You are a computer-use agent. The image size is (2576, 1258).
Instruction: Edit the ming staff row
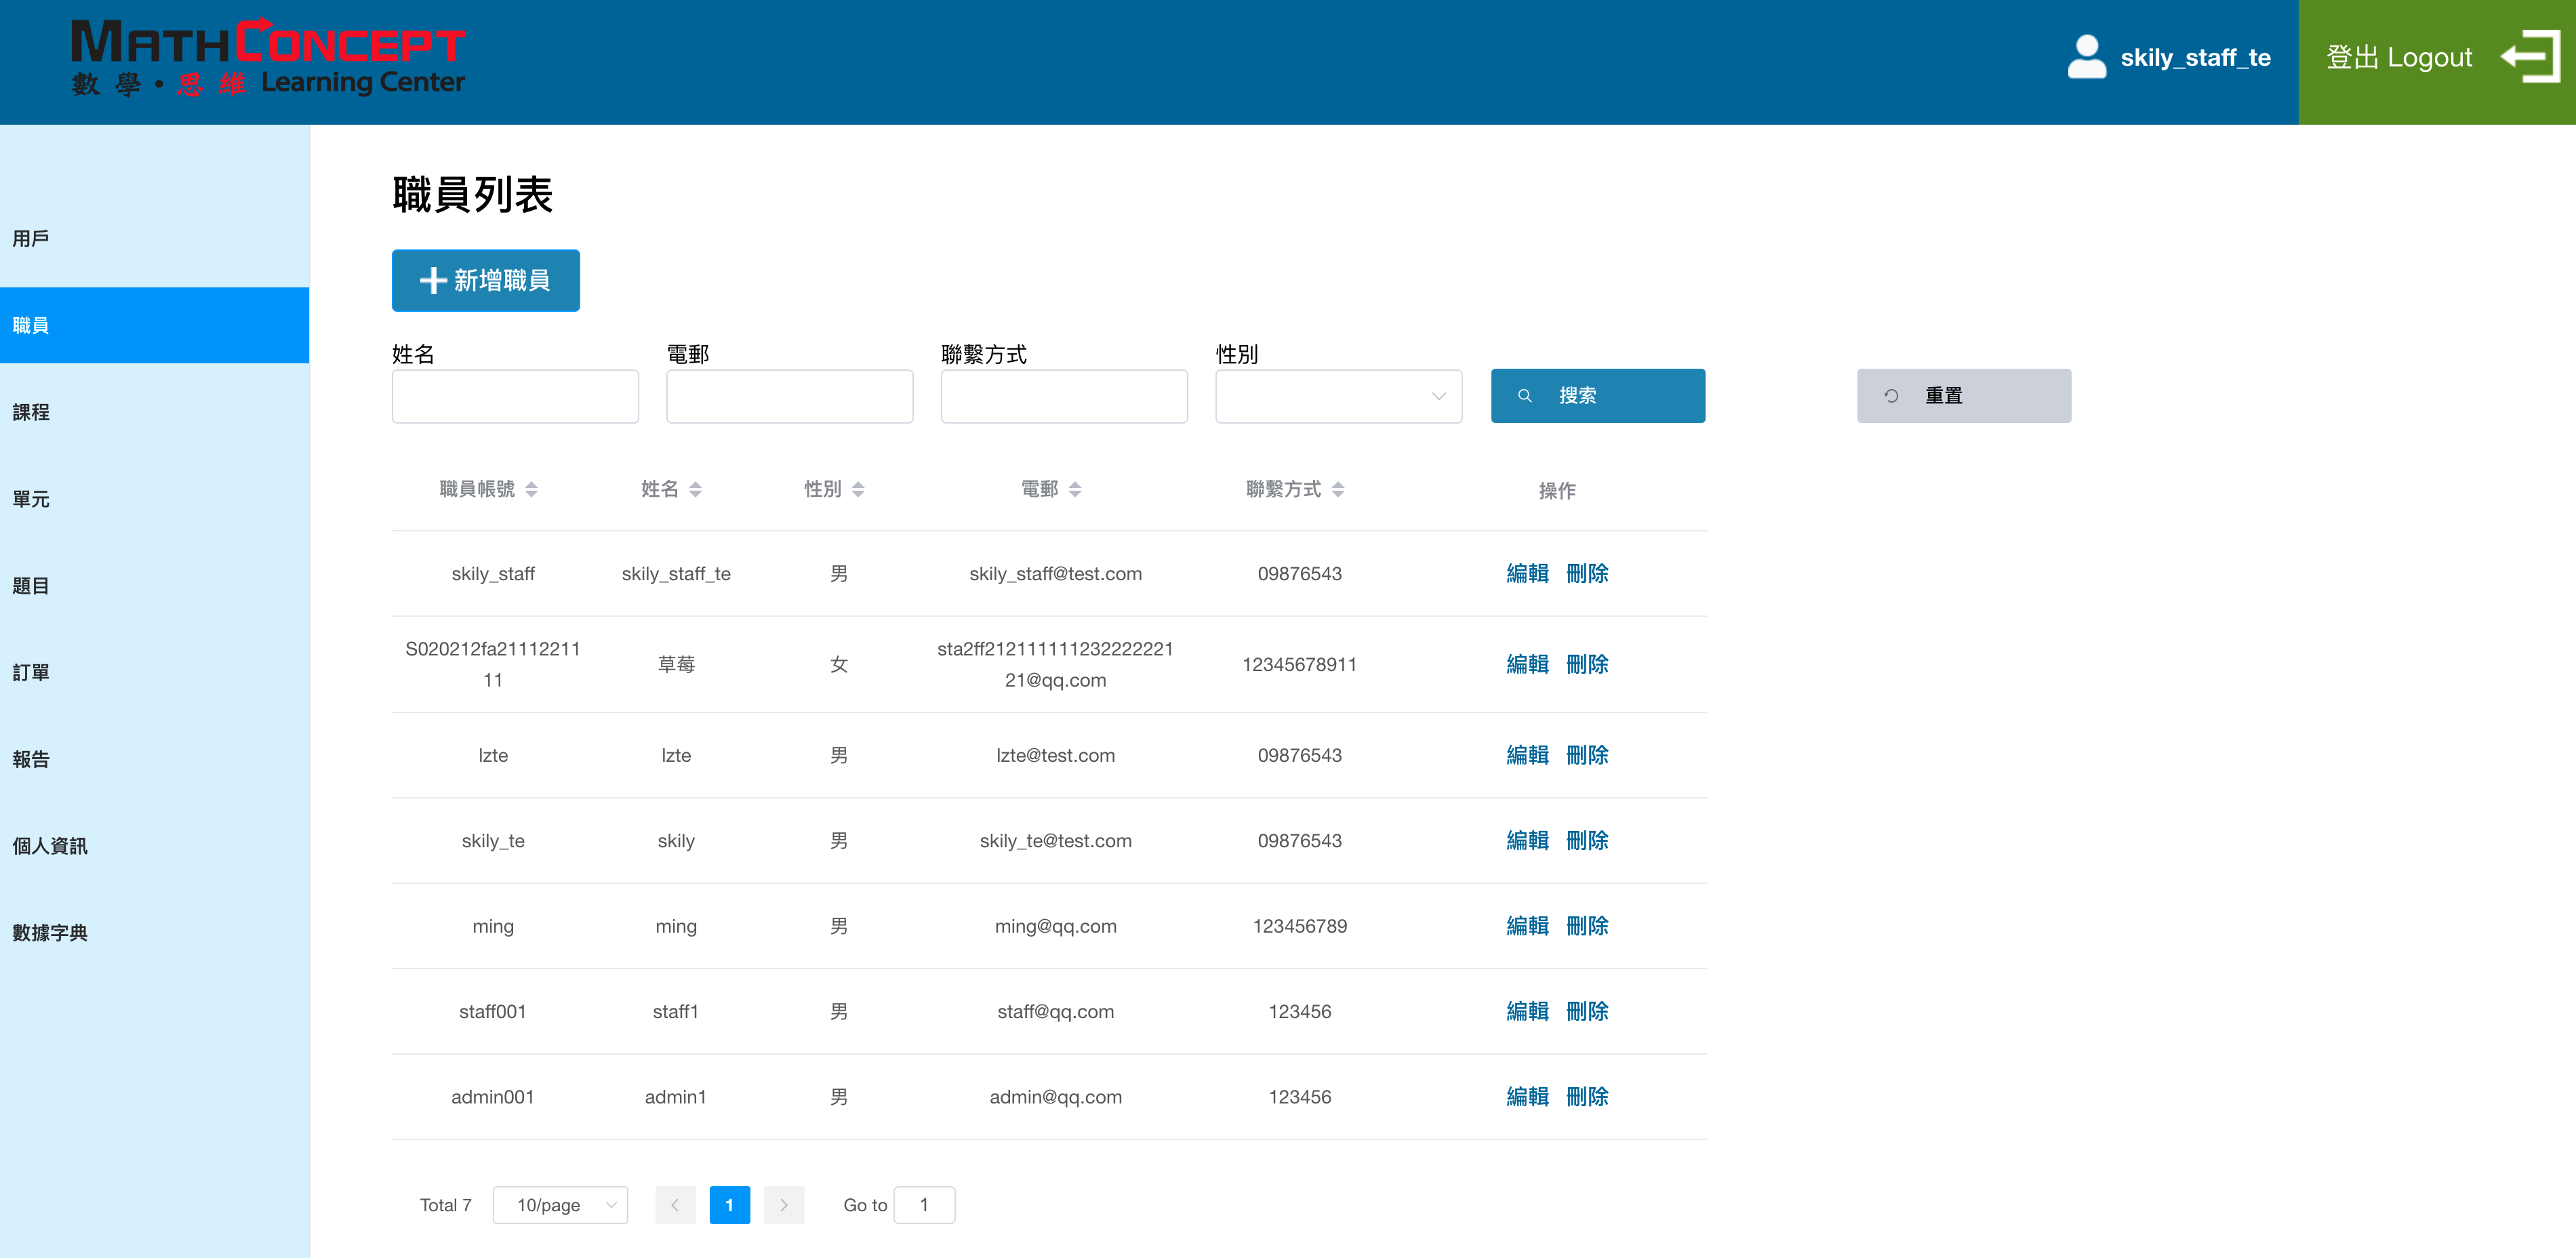tap(1527, 926)
